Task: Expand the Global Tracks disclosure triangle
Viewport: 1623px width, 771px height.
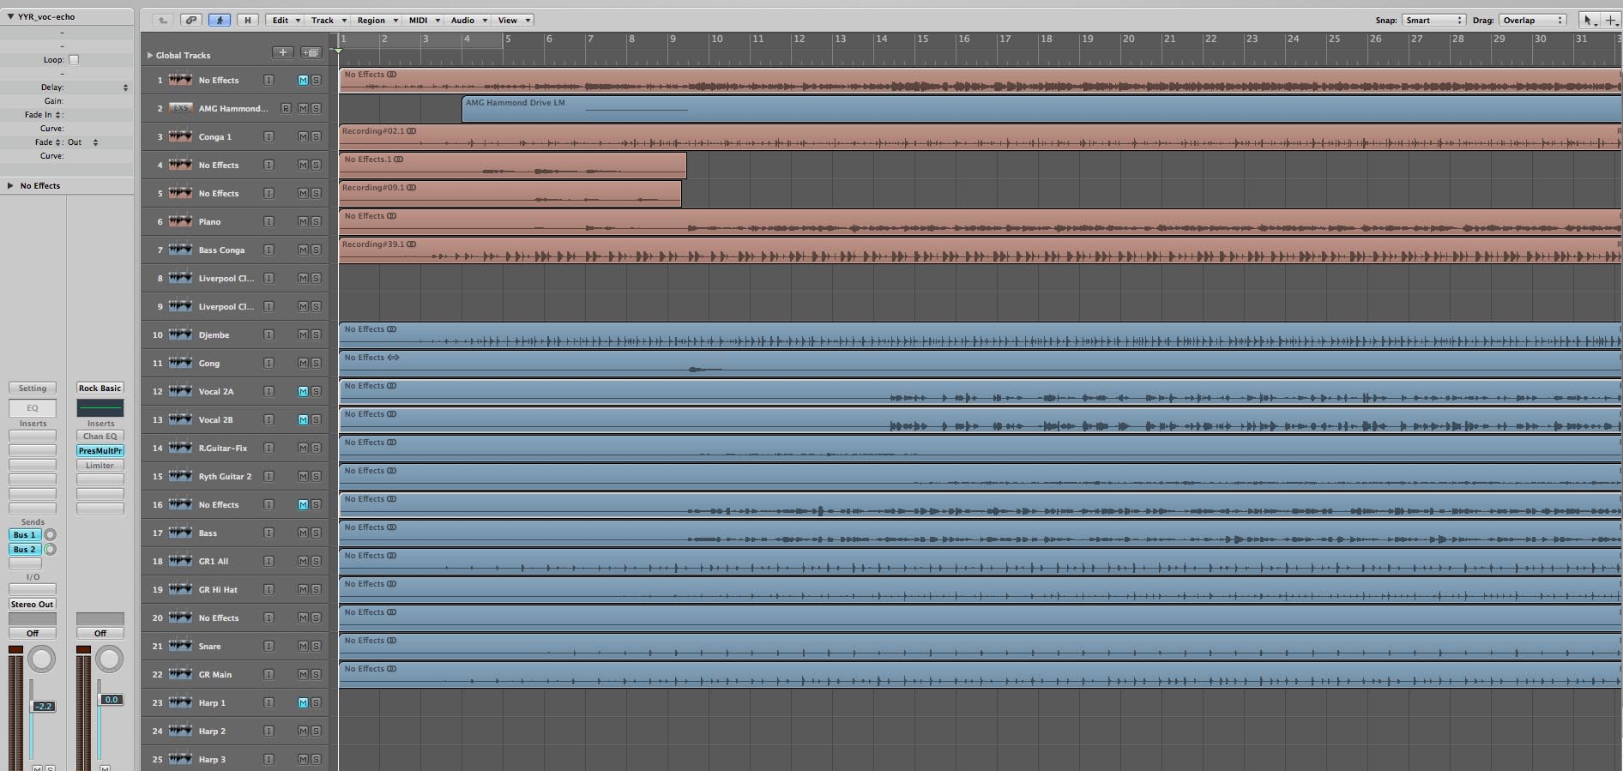Action: (x=150, y=55)
